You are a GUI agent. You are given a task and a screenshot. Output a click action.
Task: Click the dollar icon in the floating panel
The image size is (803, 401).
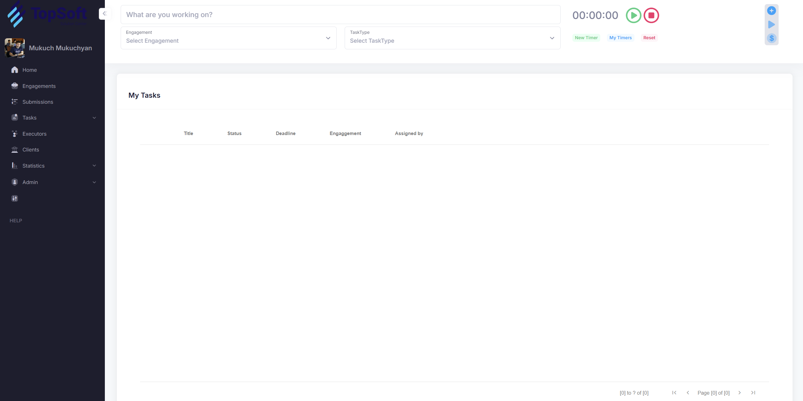(x=772, y=38)
